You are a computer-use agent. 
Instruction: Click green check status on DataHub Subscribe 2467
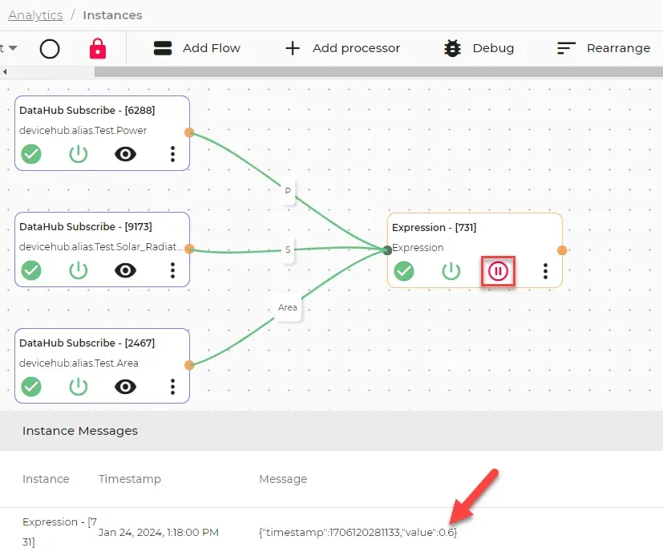pos(31,387)
